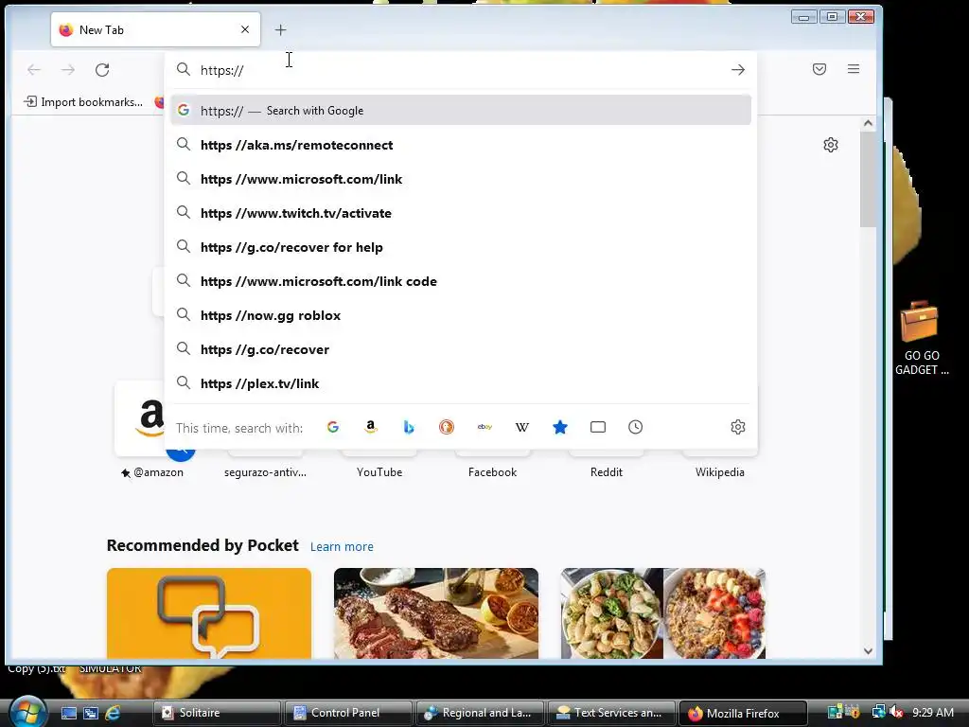Open the segurazo-antiv shortcut
The height and width of the screenshot is (727, 969).
pos(265,472)
